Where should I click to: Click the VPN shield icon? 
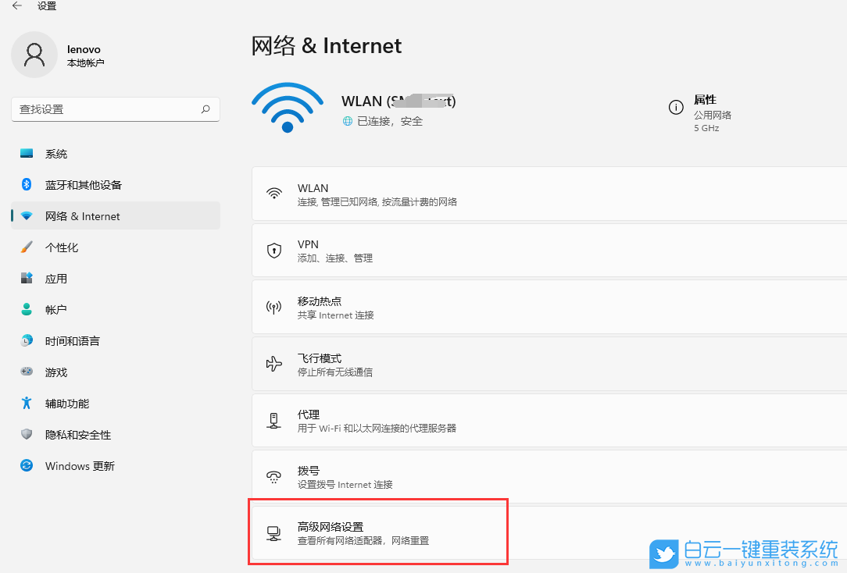tap(273, 250)
